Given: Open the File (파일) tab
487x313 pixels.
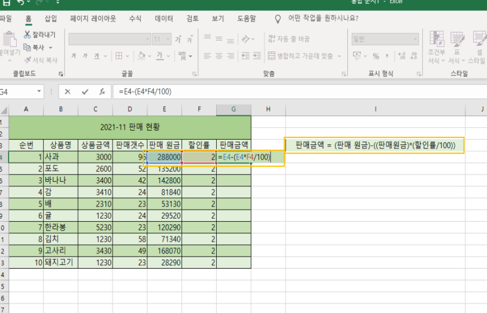Looking at the screenshot, I should (6, 19).
